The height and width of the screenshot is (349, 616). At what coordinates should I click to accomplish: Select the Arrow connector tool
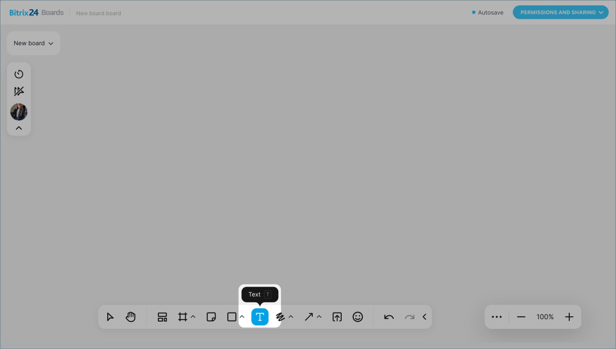tap(308, 317)
